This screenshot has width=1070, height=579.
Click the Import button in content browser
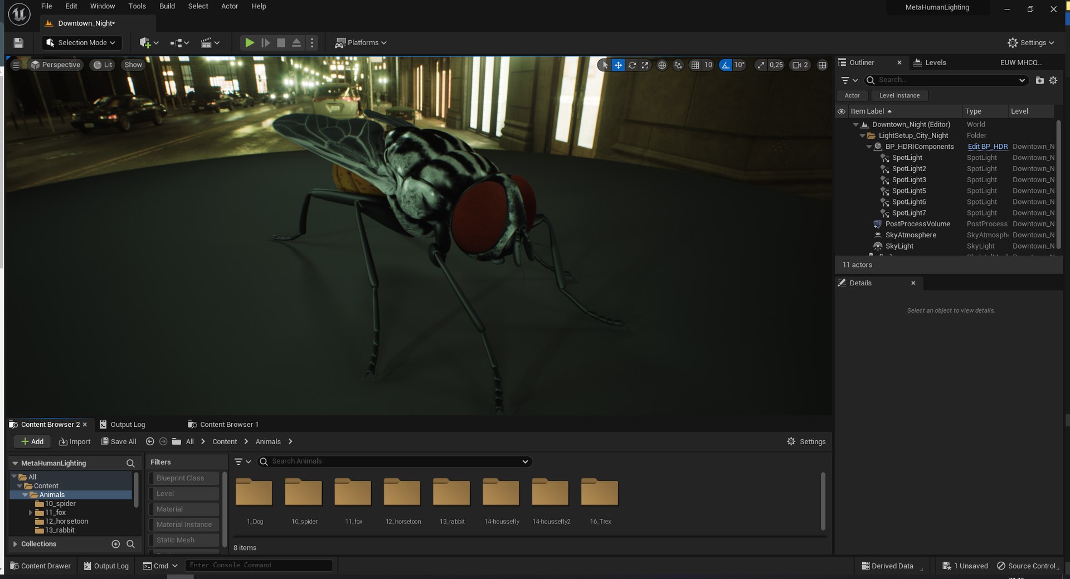pyautogui.click(x=75, y=441)
